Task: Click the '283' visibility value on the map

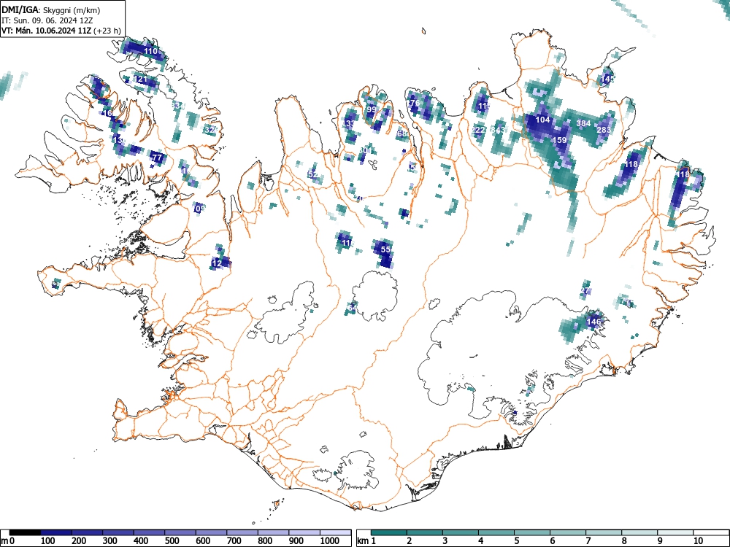Action: tap(604, 130)
